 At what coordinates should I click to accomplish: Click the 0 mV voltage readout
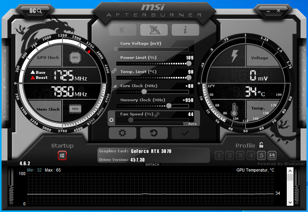click(x=258, y=76)
